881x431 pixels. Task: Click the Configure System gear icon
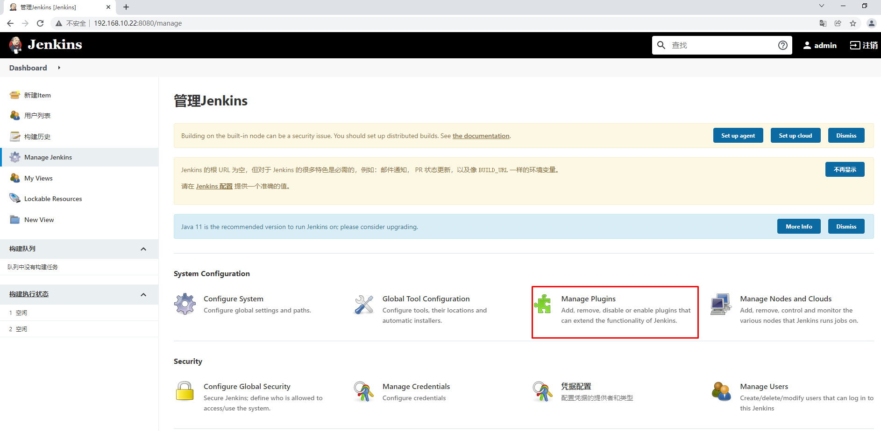coord(185,304)
